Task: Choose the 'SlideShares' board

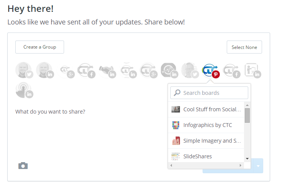Action: [x=198, y=156]
